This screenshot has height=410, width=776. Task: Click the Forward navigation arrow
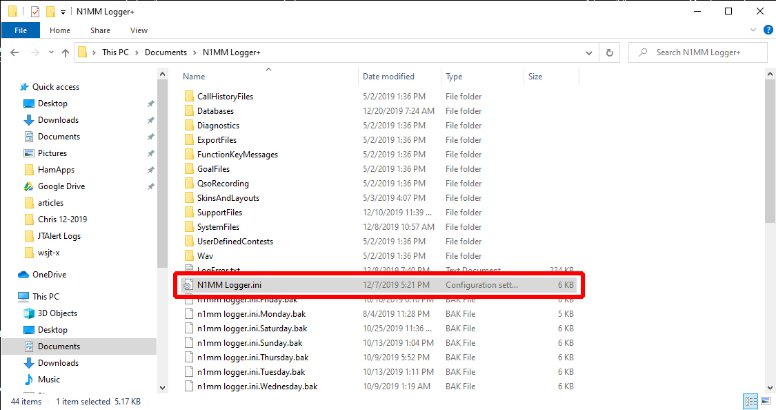(34, 52)
